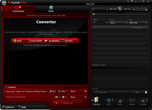The height and width of the screenshot is (110, 152).
Task: Click the stop button in player
Action: click(115, 10)
